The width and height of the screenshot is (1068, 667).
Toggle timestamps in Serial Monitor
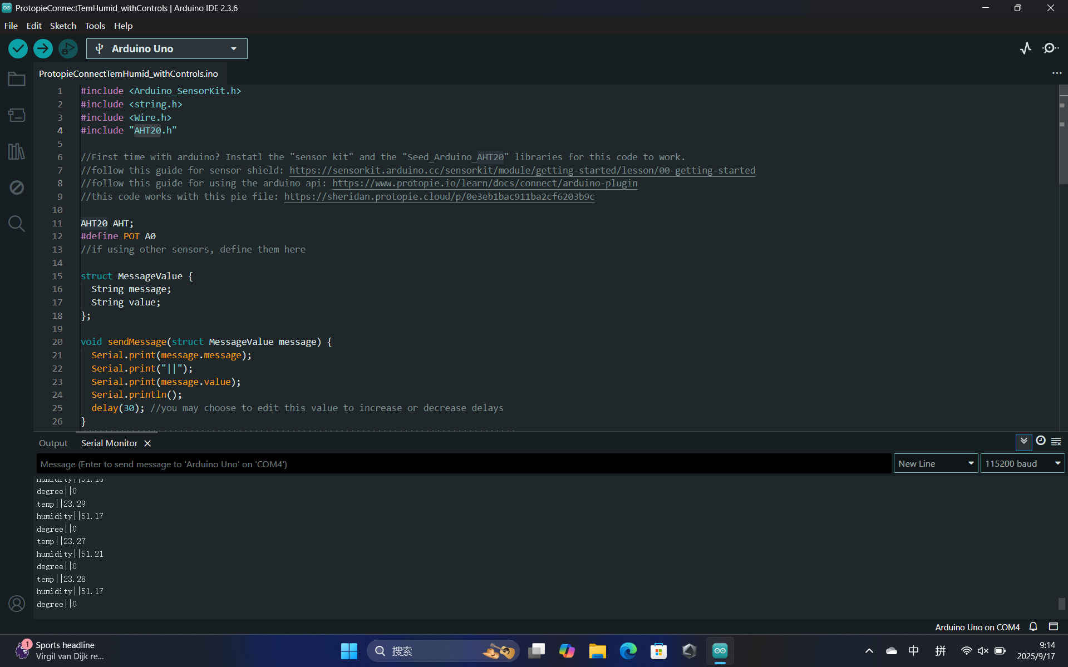point(1041,441)
